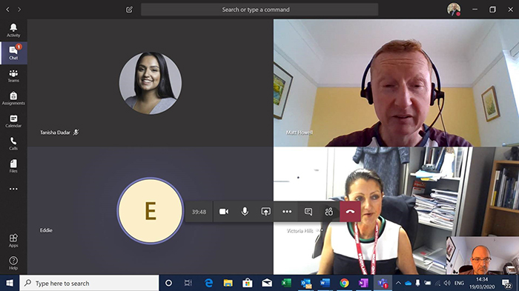Click the Search or type a command box
This screenshot has height=291, width=519.
tap(259, 10)
